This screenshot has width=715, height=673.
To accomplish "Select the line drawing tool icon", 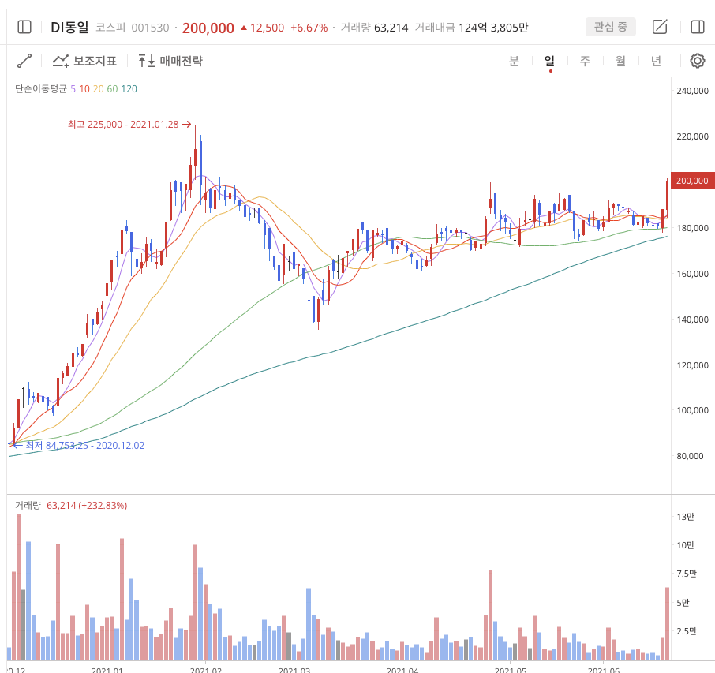I will [24, 61].
